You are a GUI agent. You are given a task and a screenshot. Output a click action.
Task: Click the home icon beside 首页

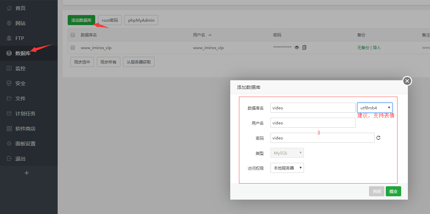point(9,8)
